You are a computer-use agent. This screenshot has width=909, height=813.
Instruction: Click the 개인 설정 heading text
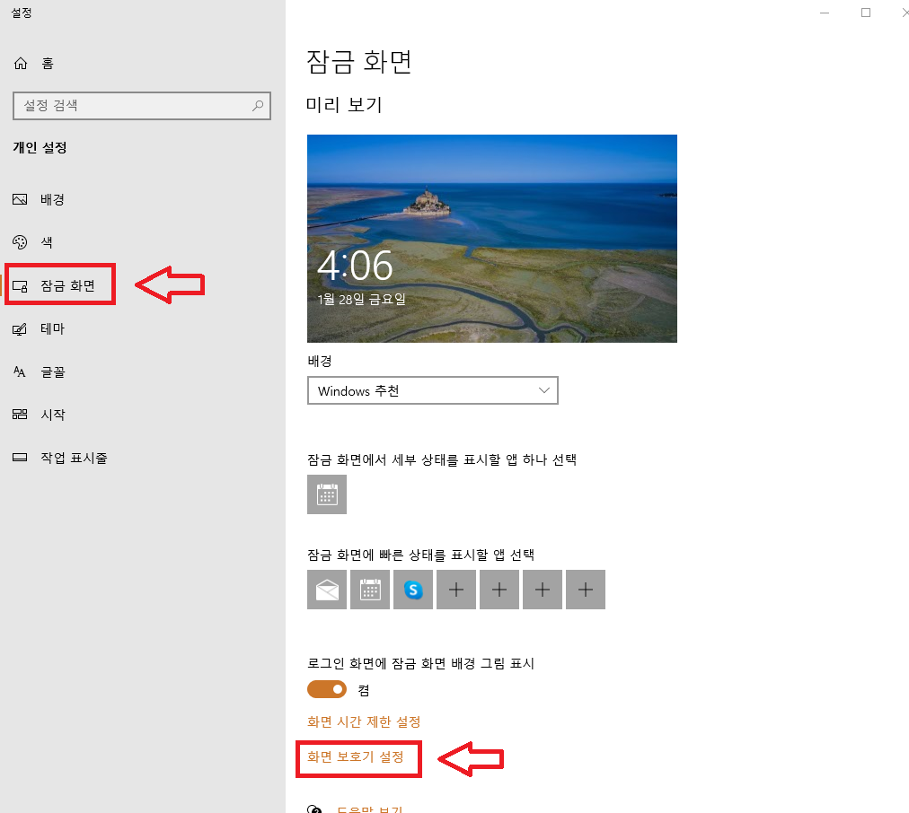[x=40, y=148]
